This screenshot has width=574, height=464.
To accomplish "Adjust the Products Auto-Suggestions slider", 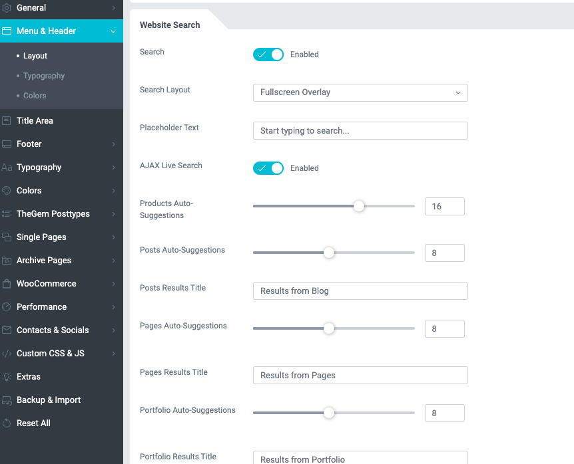I will [x=359, y=206].
